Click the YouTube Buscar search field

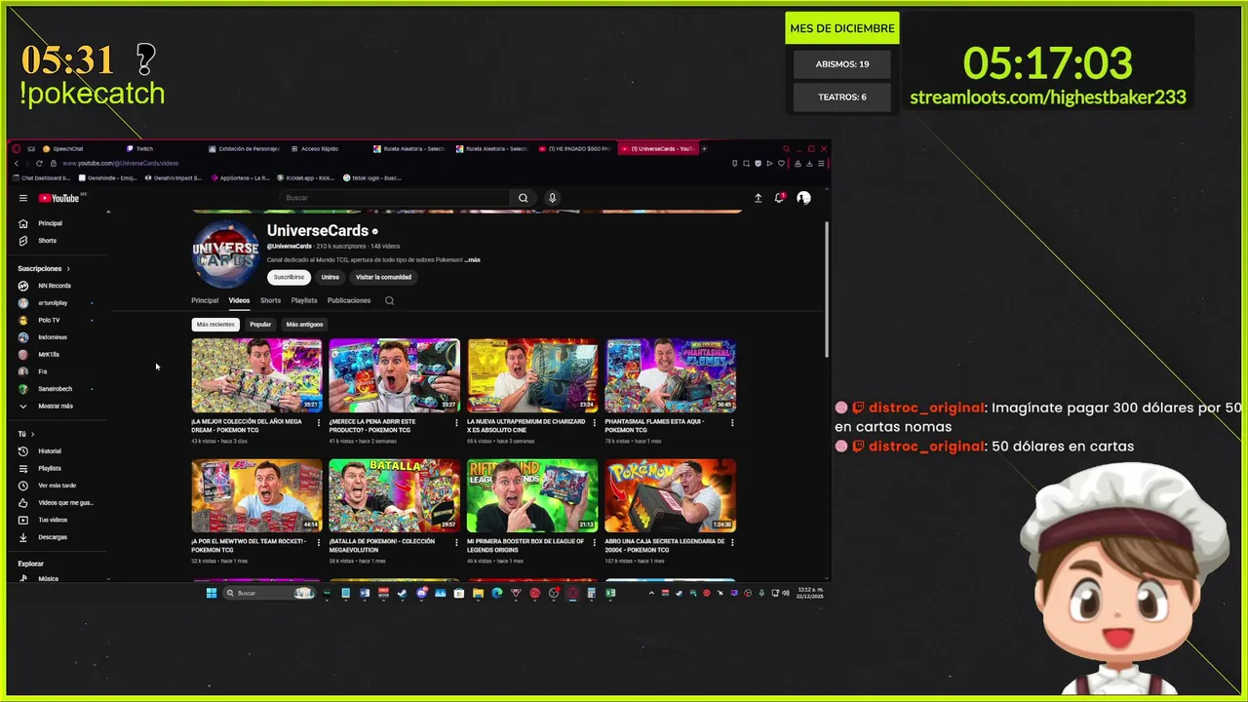click(395, 198)
